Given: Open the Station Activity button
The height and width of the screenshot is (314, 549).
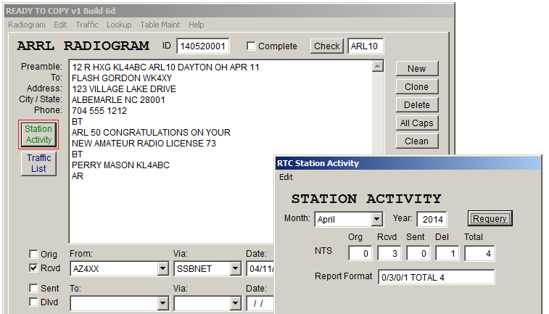Looking at the screenshot, I should tap(38, 134).
